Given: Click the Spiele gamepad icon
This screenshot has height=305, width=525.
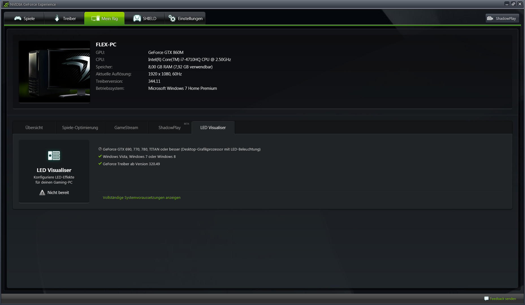Looking at the screenshot, I should pyautogui.click(x=18, y=18).
